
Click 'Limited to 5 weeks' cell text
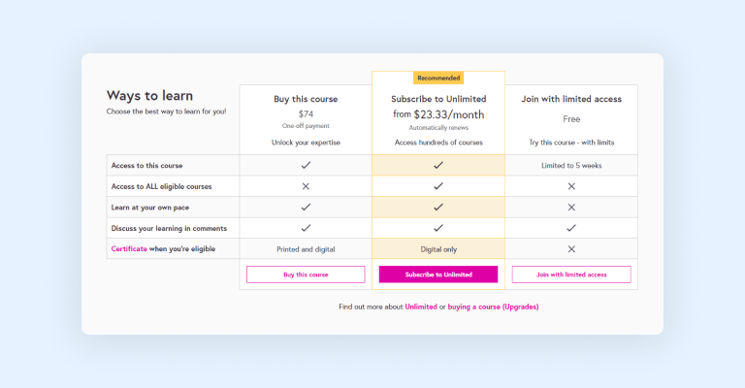coord(571,165)
